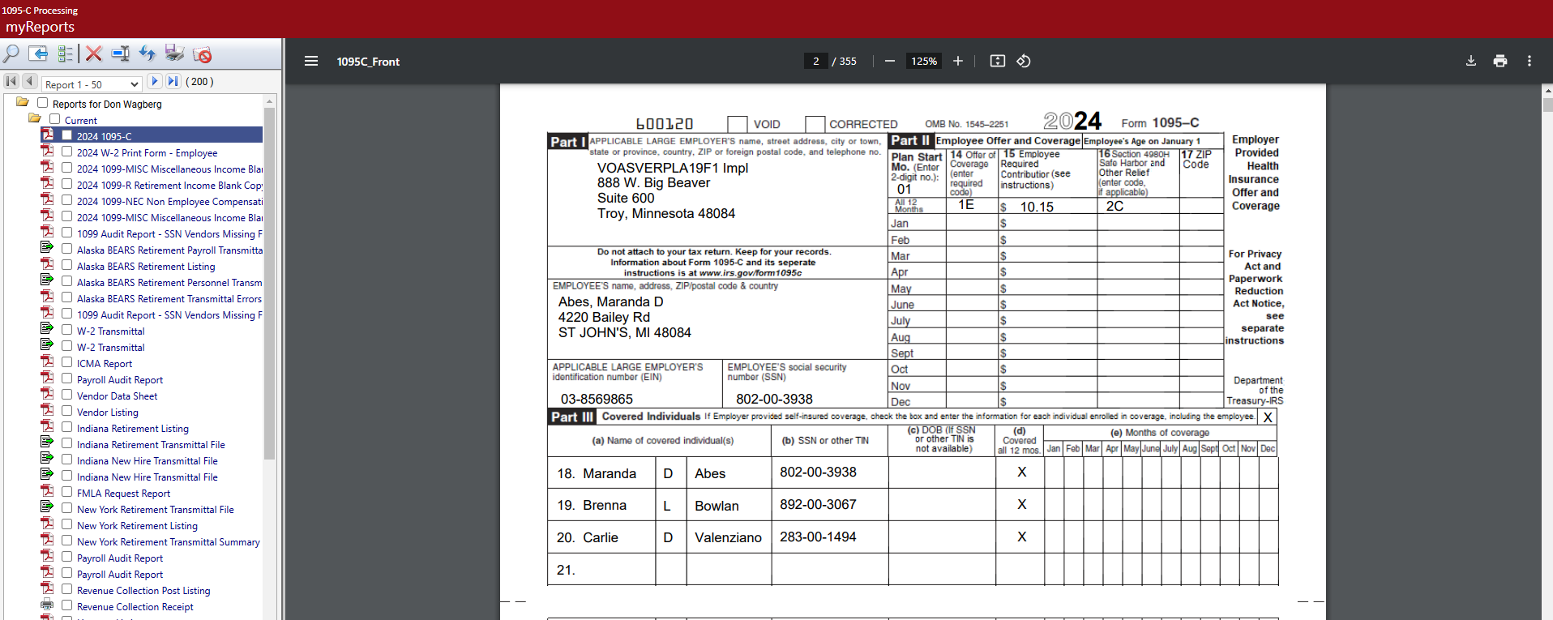Check the ICMA Report checkbox

pyautogui.click(x=66, y=362)
